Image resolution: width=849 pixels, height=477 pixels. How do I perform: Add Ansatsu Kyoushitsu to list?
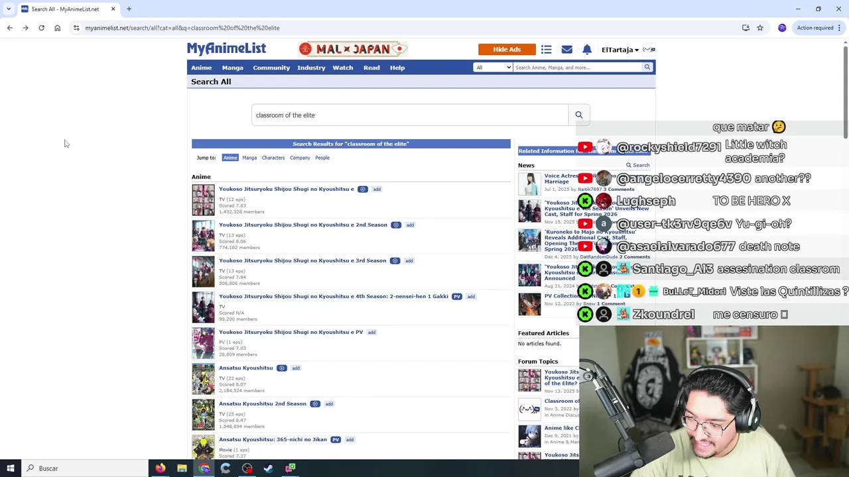tap(296, 368)
